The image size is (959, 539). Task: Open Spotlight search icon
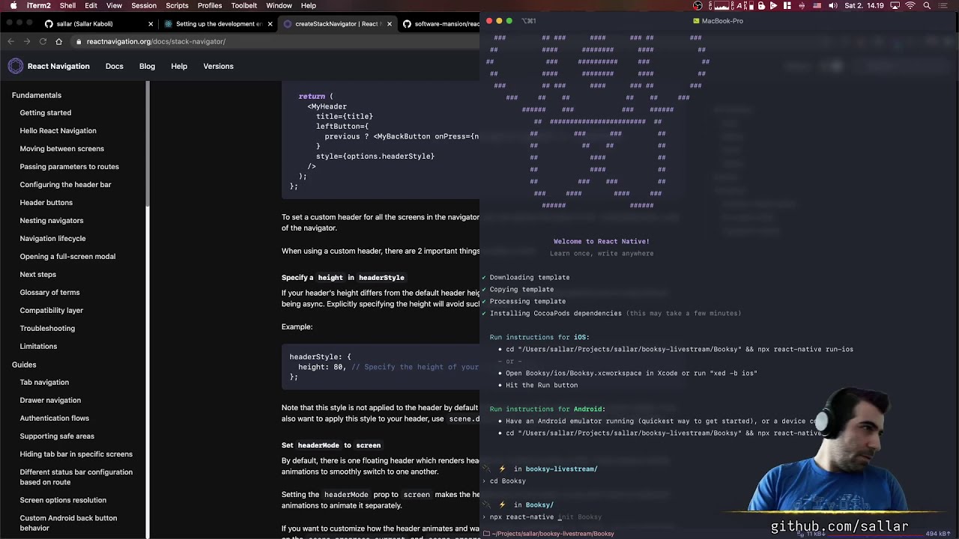click(927, 5)
